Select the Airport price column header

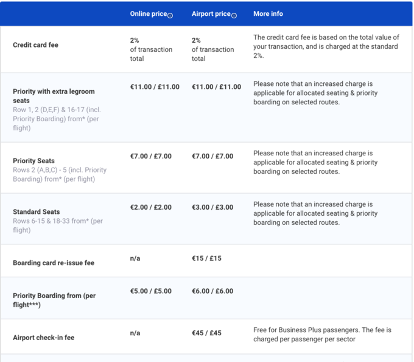(x=211, y=14)
